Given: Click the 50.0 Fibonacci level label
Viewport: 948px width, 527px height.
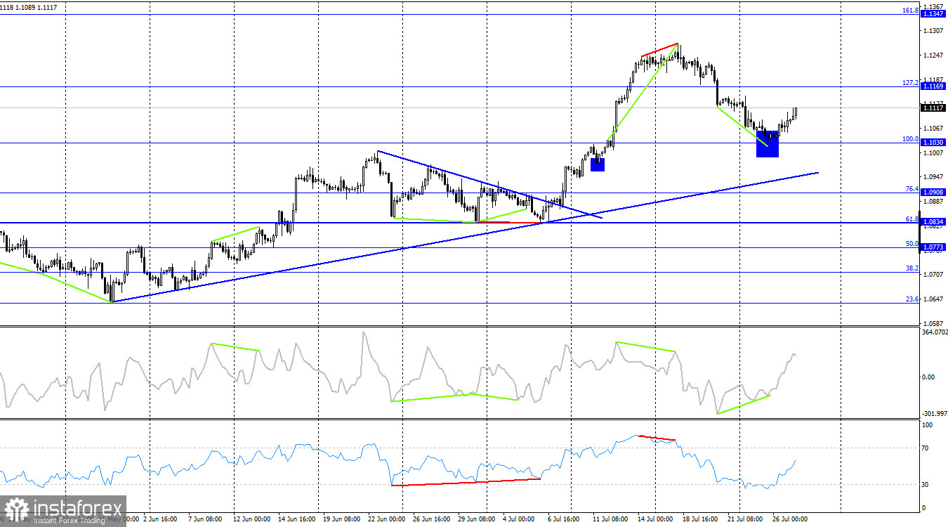Looking at the screenshot, I should 911,244.
